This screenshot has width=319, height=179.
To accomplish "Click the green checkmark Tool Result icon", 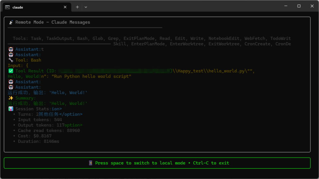I will tap(11, 71).
